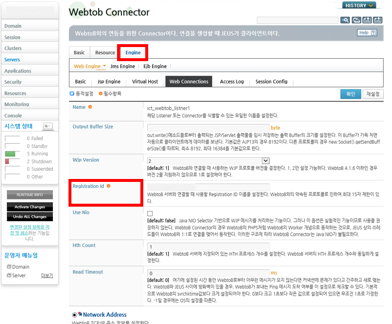Click the XML import (down arrow) icon
This screenshot has height=324, width=392.
(x=378, y=20)
